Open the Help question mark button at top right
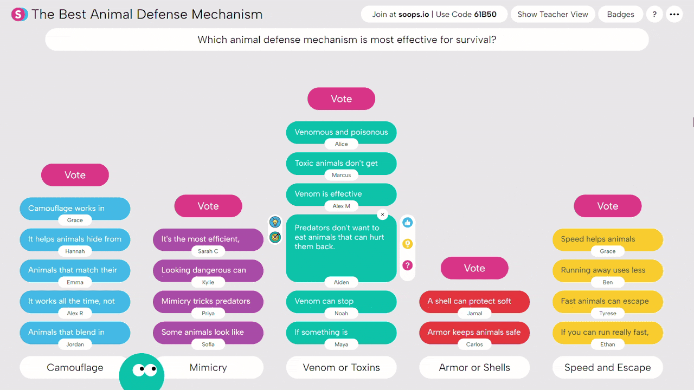This screenshot has height=390, width=694. 654,14
